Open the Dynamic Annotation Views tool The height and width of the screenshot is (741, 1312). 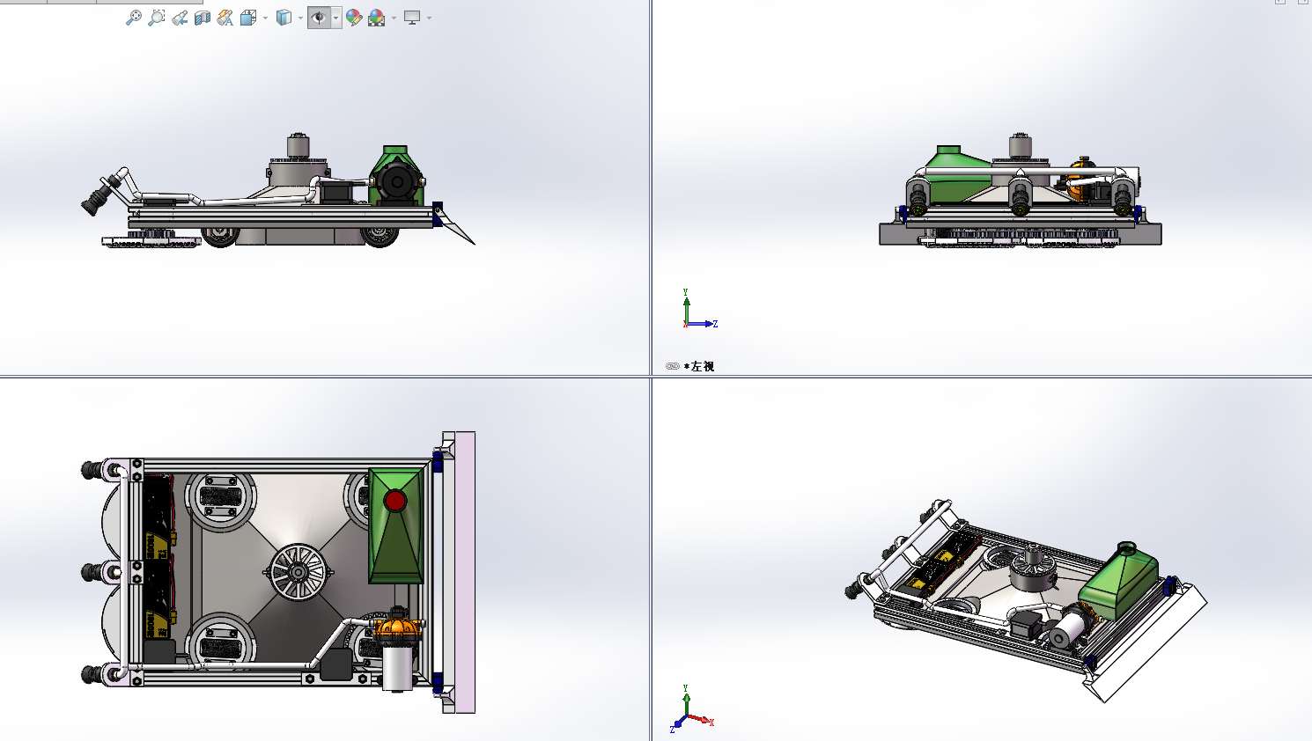pyautogui.click(x=225, y=18)
